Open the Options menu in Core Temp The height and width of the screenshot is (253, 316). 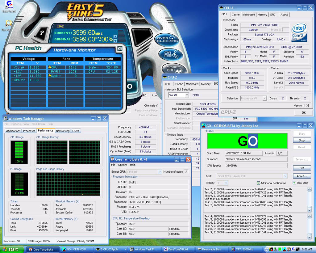(123, 165)
